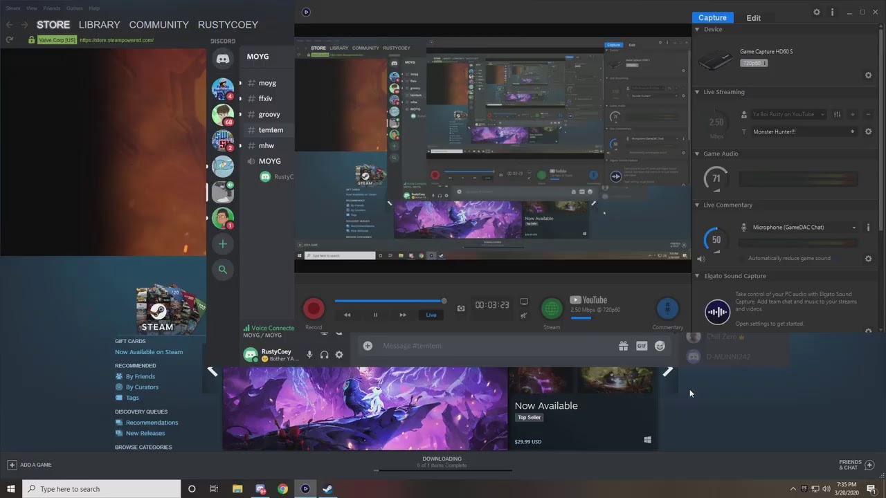Open Elgato preferences gear in title bar
The image size is (886, 498).
817,12
